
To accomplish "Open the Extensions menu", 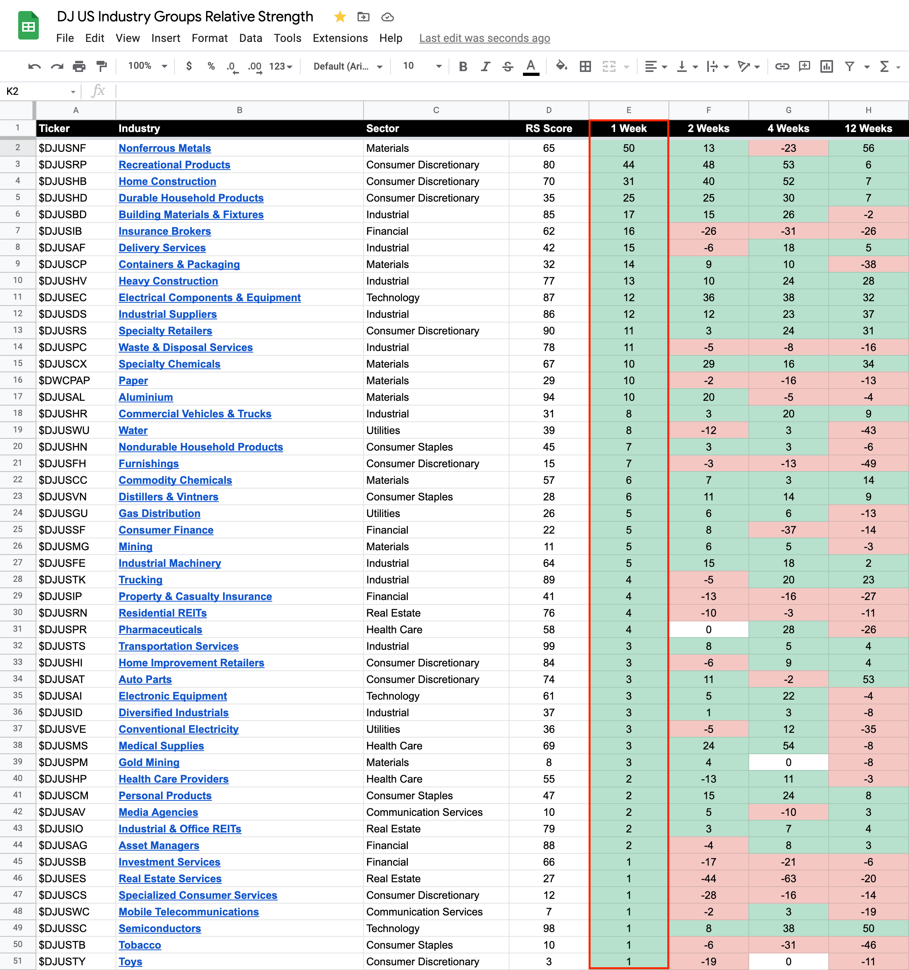I will coord(340,38).
